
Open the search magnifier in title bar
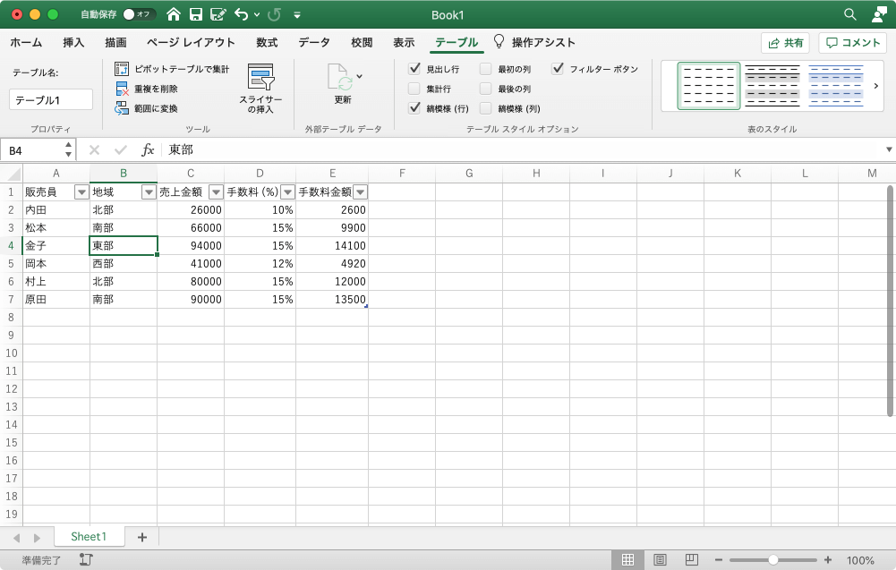pyautogui.click(x=849, y=14)
